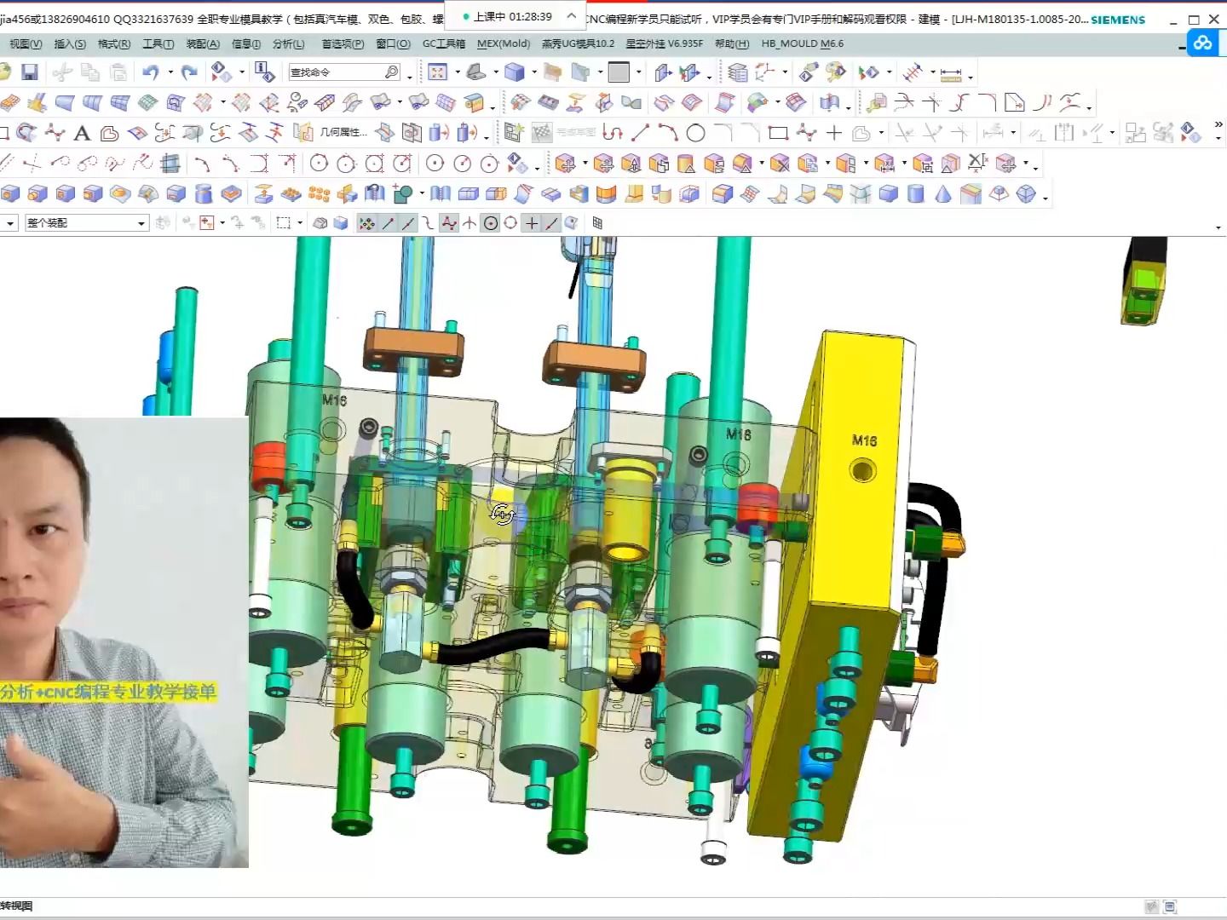Expand the class status bar chevron
1227x920 pixels.
[571, 15]
